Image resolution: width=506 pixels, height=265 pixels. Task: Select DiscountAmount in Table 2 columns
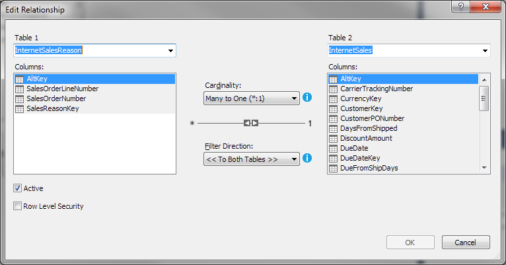(403, 138)
